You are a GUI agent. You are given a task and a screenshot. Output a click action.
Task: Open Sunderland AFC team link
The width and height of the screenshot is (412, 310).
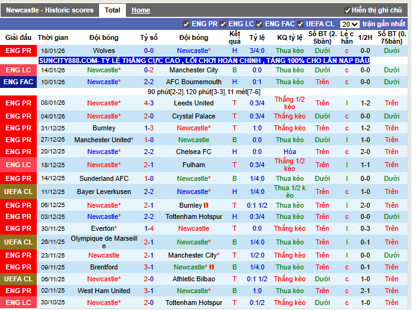104,178
